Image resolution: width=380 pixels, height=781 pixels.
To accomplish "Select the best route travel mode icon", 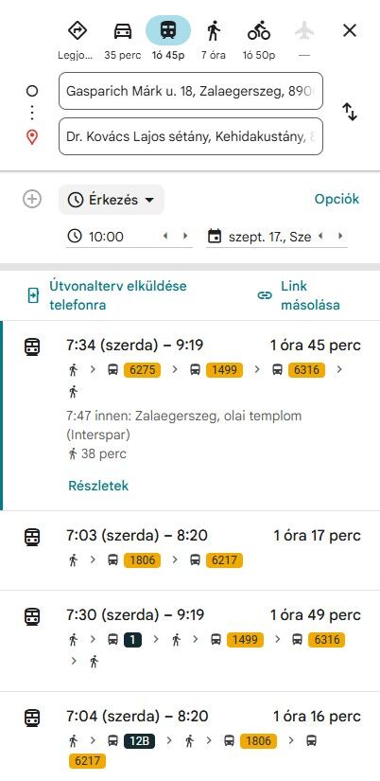I will (78, 31).
